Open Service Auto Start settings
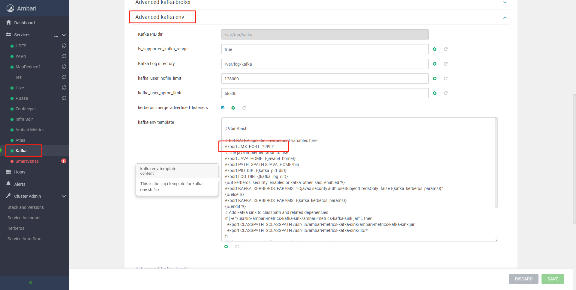The image size is (576, 290). (25, 239)
